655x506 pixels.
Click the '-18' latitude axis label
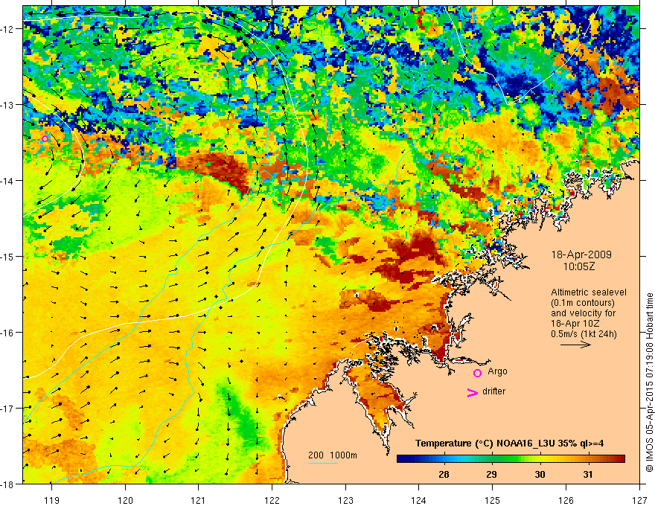point(8,484)
